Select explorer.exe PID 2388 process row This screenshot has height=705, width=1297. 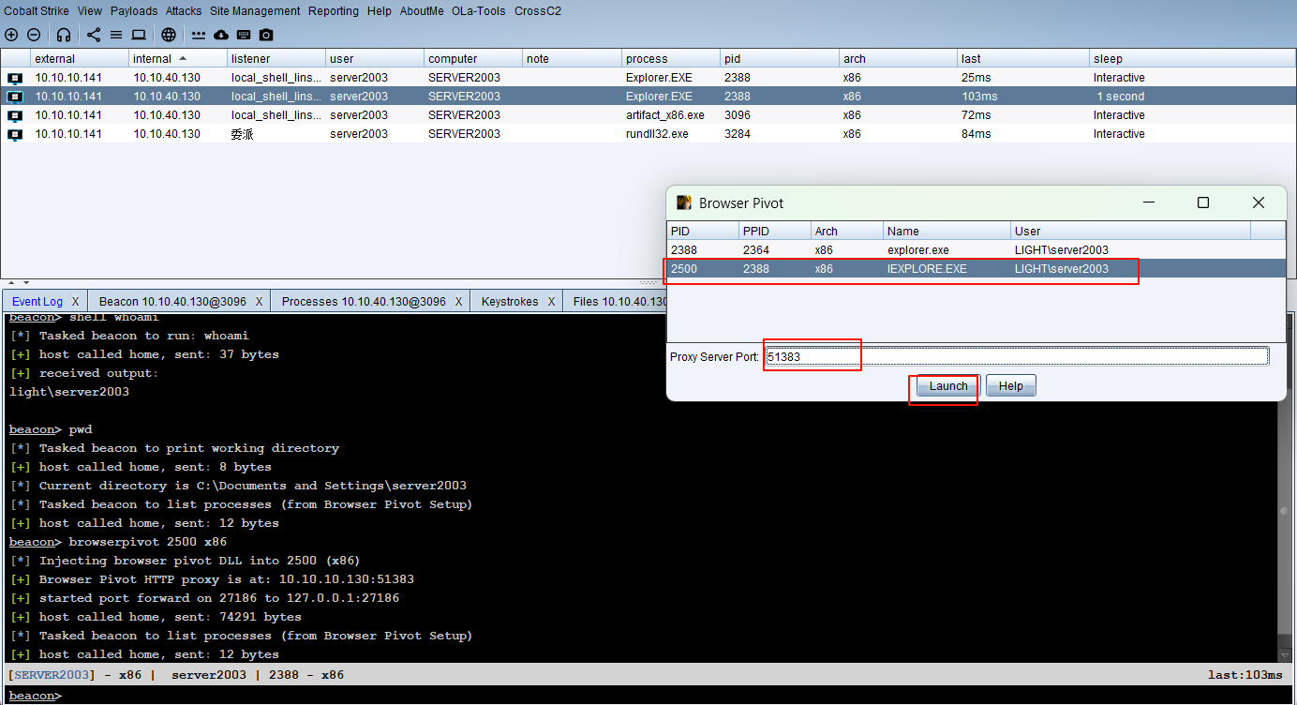[x=976, y=250]
